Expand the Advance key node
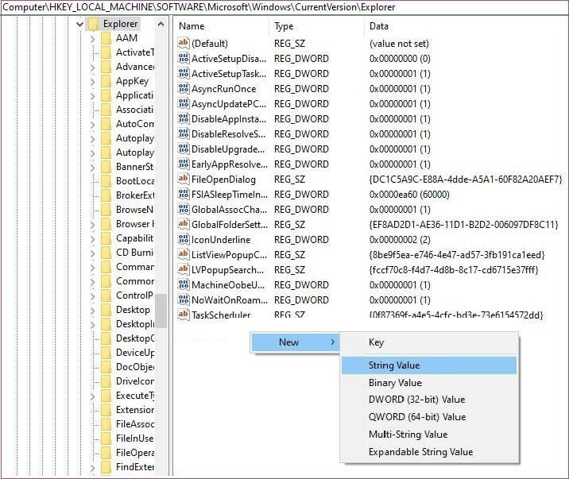This screenshot has height=479, width=569. 92,67
